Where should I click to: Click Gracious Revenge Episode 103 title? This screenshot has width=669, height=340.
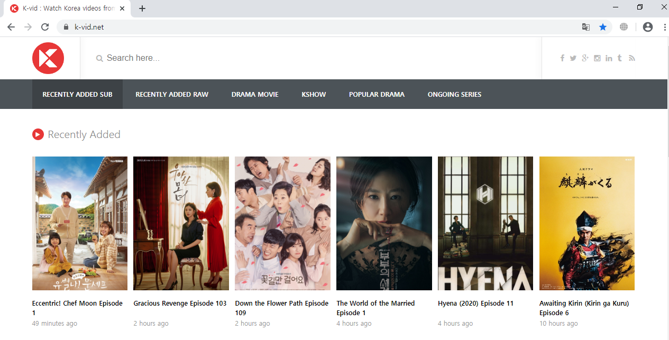[x=180, y=304]
